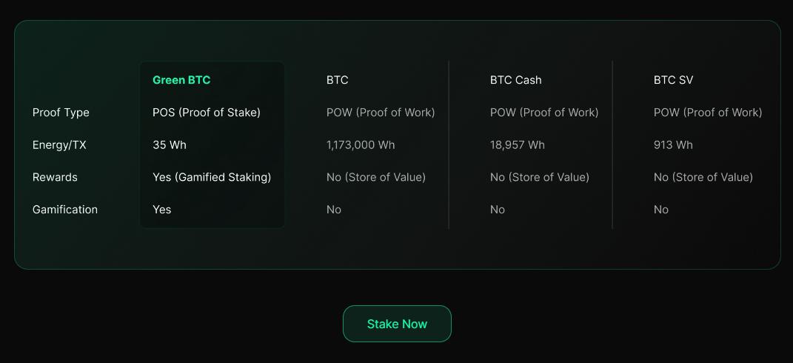The image size is (793, 363).
Task: Click POS (Proof of Stake) text
Action: click(x=206, y=113)
